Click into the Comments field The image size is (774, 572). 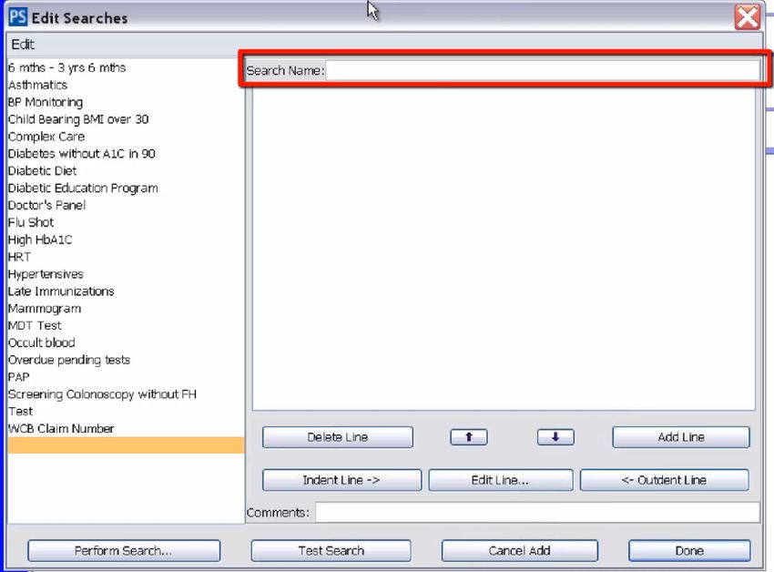[x=537, y=512]
